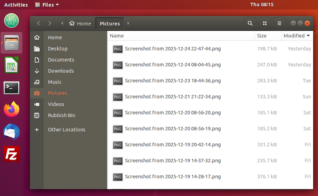This screenshot has height=196, width=318.
Task: Open the Atom editor from the dock
Action: pos(12,21)
